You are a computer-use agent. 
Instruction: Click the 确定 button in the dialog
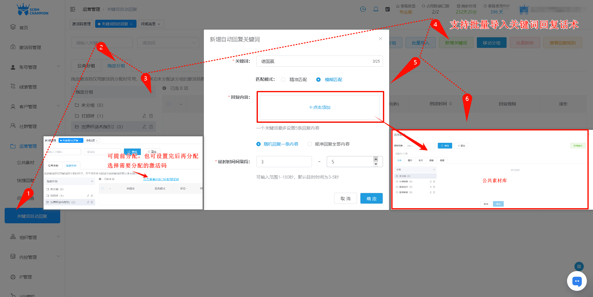tap(371, 198)
